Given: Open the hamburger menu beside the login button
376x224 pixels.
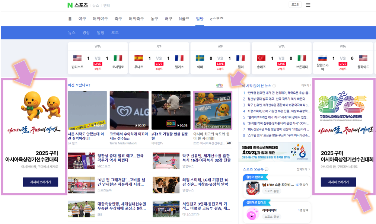Looking at the screenshot, I should point(308,5).
